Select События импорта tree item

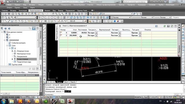click(18, 43)
